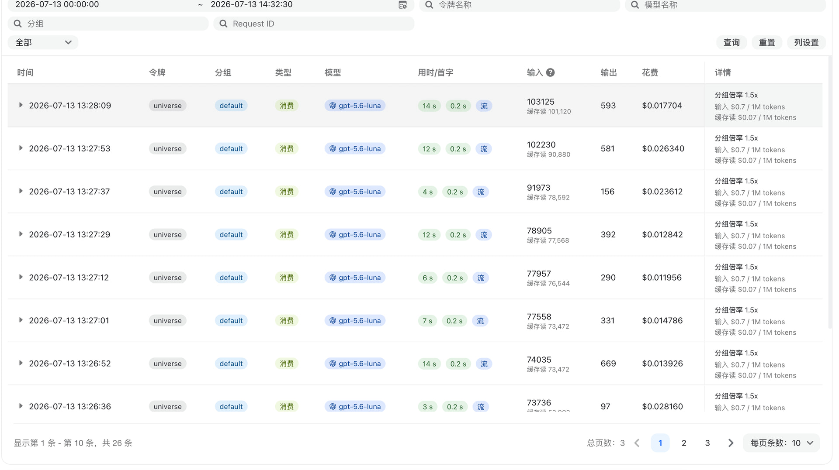The image size is (839, 470).
Task: Click the output value 669
Action: tap(608, 364)
